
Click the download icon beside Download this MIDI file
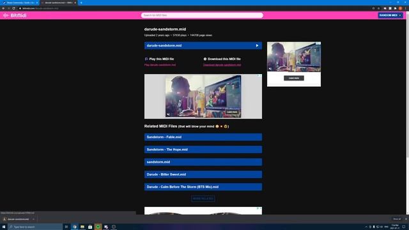(204, 59)
